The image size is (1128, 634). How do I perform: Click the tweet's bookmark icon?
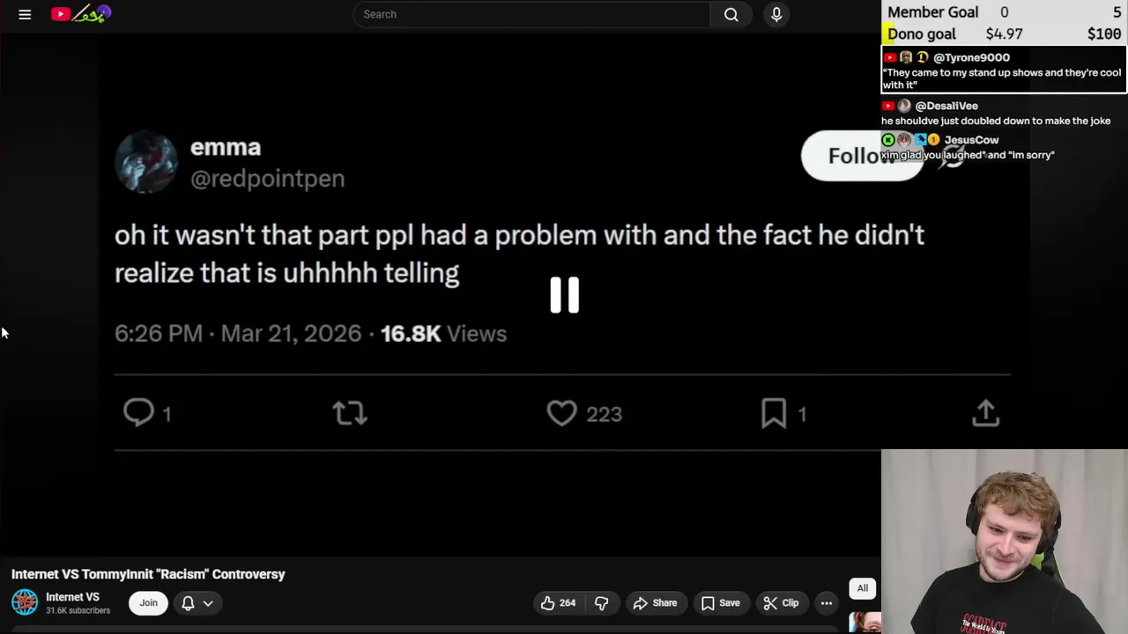tap(774, 413)
